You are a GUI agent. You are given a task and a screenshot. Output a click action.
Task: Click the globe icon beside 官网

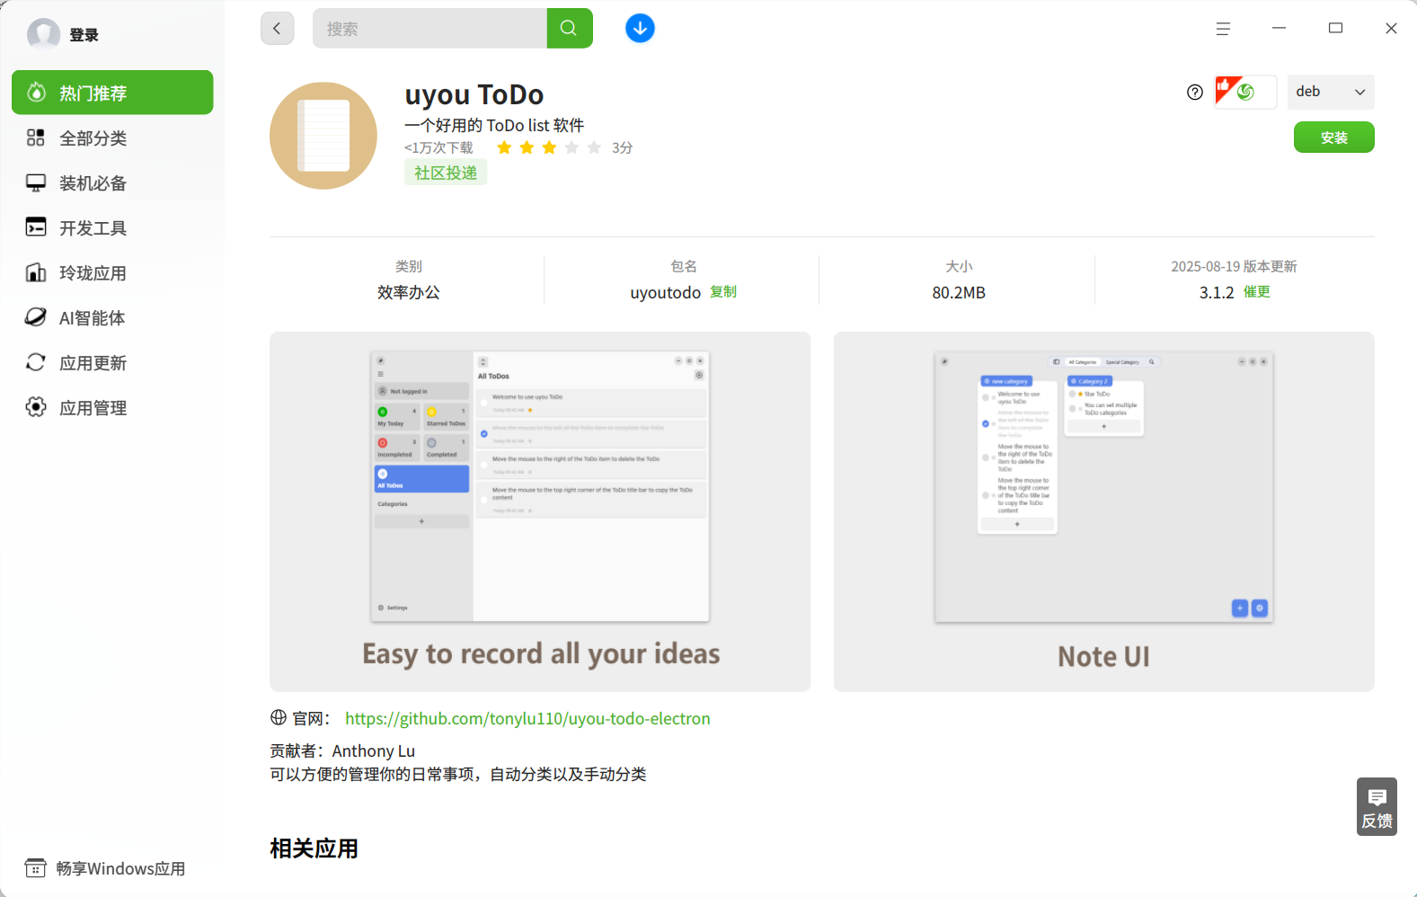tap(279, 717)
